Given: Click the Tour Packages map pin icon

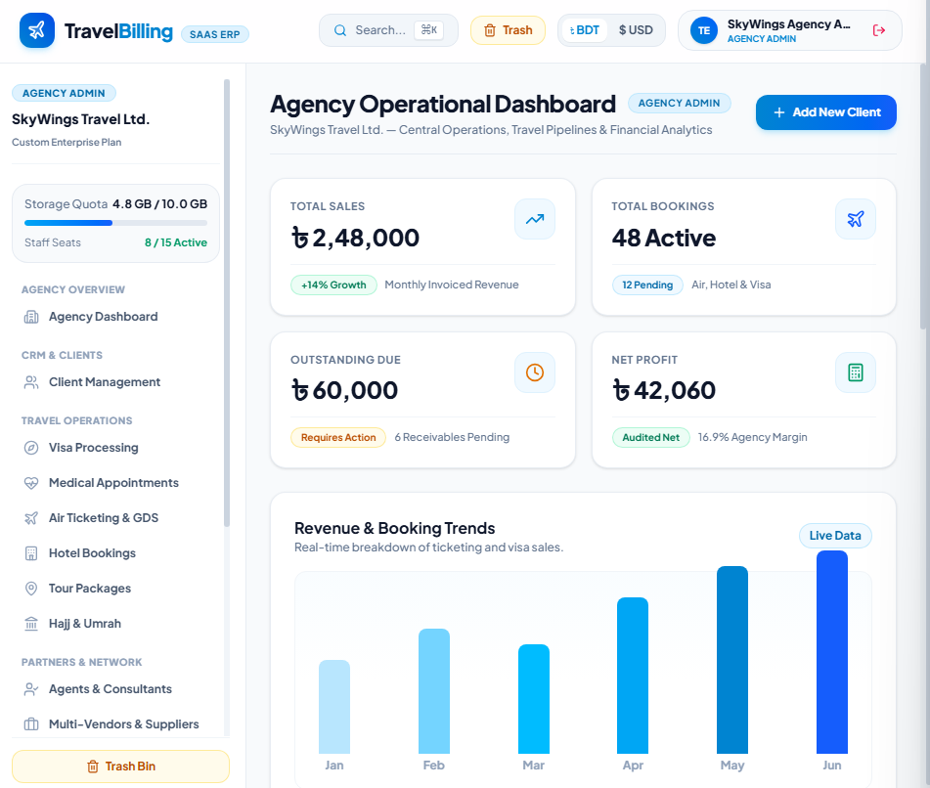Looking at the screenshot, I should coord(31,589).
